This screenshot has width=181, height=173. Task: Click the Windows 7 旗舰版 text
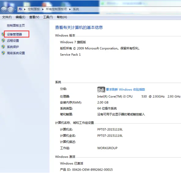[x=73, y=42]
